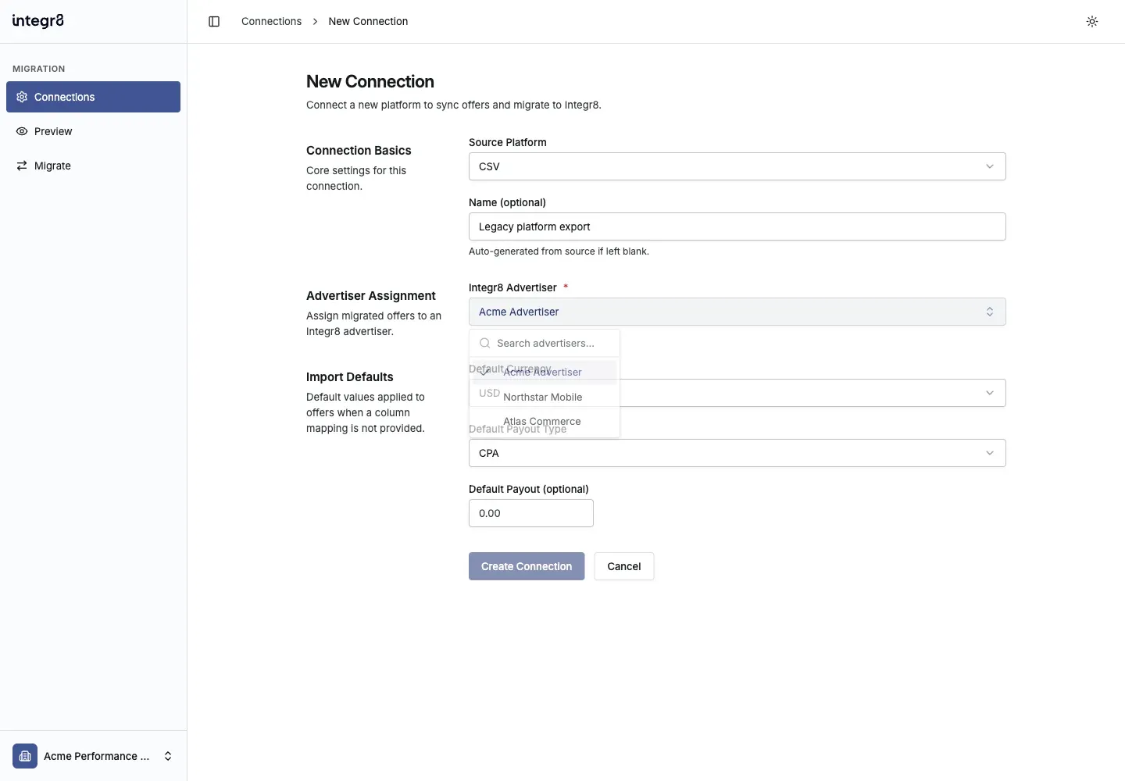1125x781 pixels.
Task: Open the Integr8 Advertiser combo box
Action: click(737, 312)
